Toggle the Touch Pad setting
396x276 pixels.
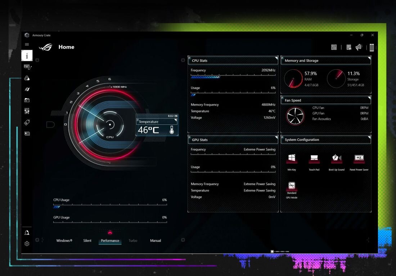click(x=314, y=158)
